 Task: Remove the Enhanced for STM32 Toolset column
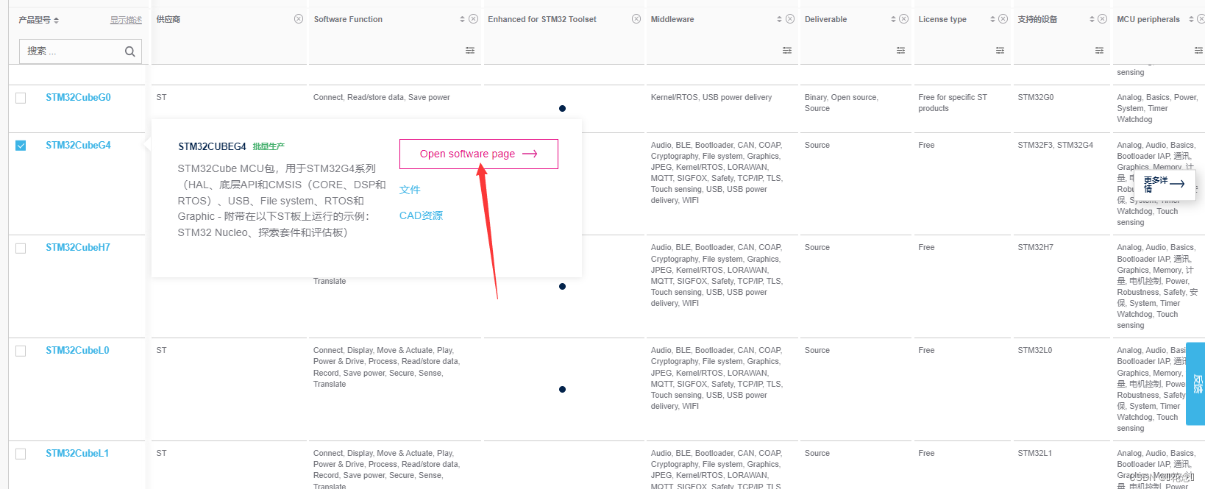pos(636,19)
